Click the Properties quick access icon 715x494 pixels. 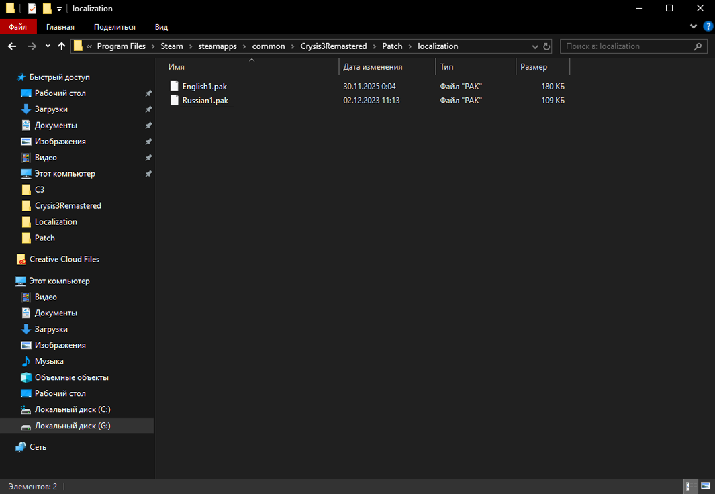click(x=32, y=8)
